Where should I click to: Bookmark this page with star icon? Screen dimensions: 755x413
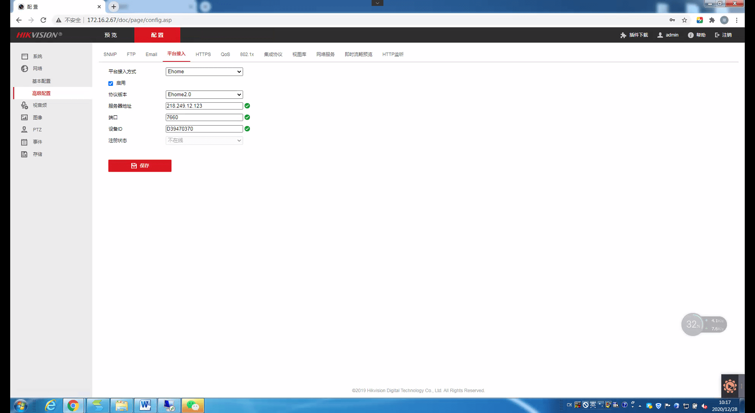click(684, 20)
